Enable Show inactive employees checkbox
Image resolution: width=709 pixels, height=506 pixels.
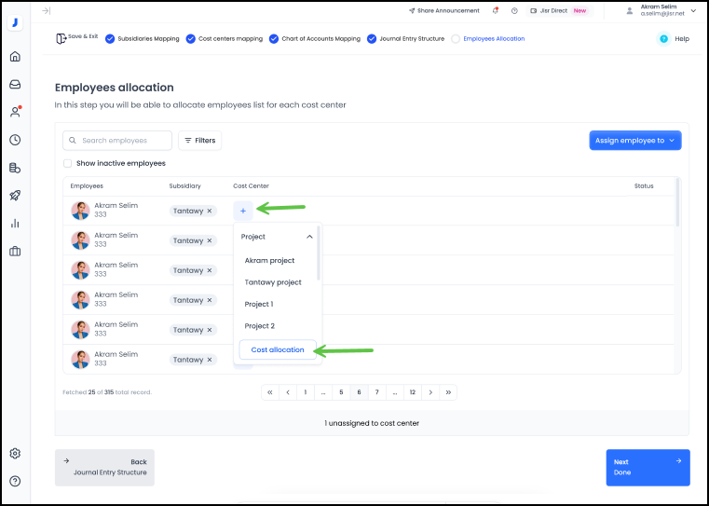(67, 163)
